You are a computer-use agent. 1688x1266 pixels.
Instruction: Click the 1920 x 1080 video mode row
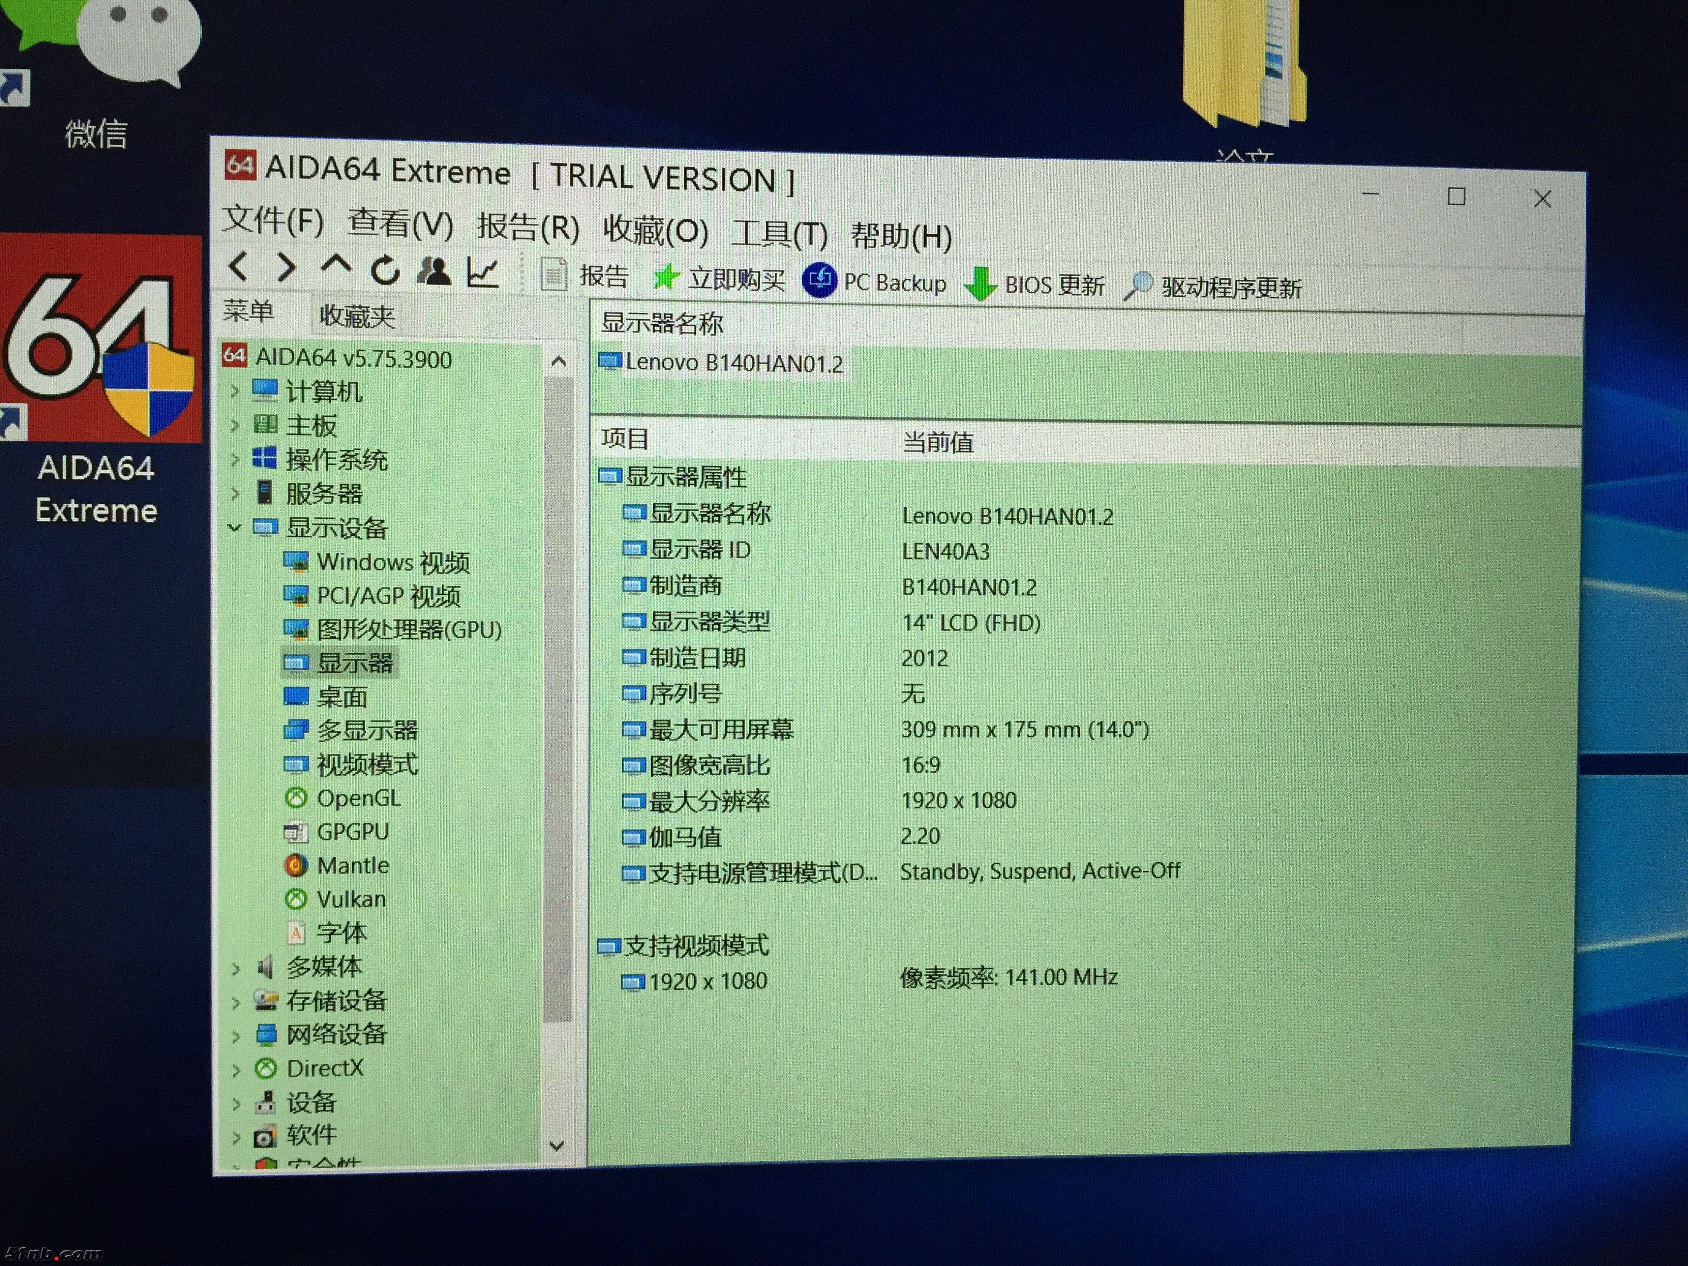click(x=869, y=980)
